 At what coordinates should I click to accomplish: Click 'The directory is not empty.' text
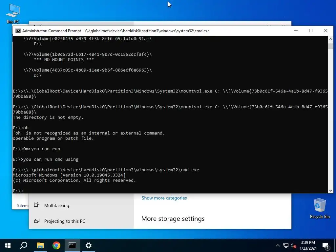(x=48, y=117)
